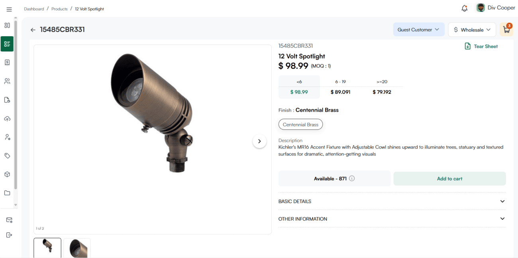
Task: Go to Dashboard via breadcrumb
Action: point(34,9)
